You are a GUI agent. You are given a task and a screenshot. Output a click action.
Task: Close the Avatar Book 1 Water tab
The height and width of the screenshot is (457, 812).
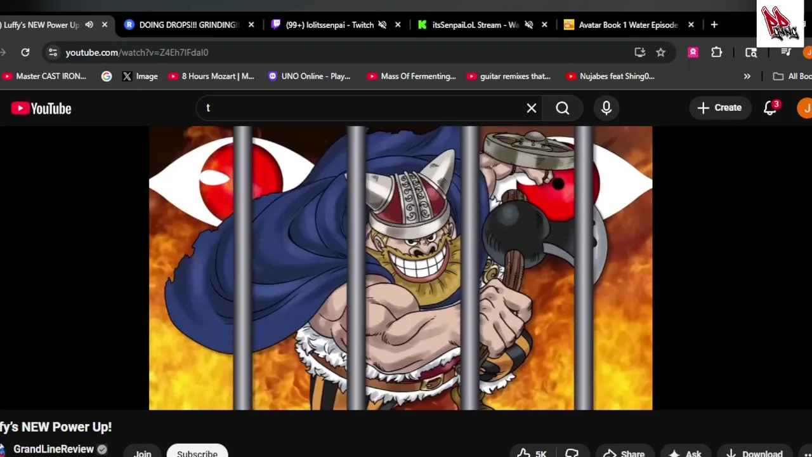tap(691, 25)
